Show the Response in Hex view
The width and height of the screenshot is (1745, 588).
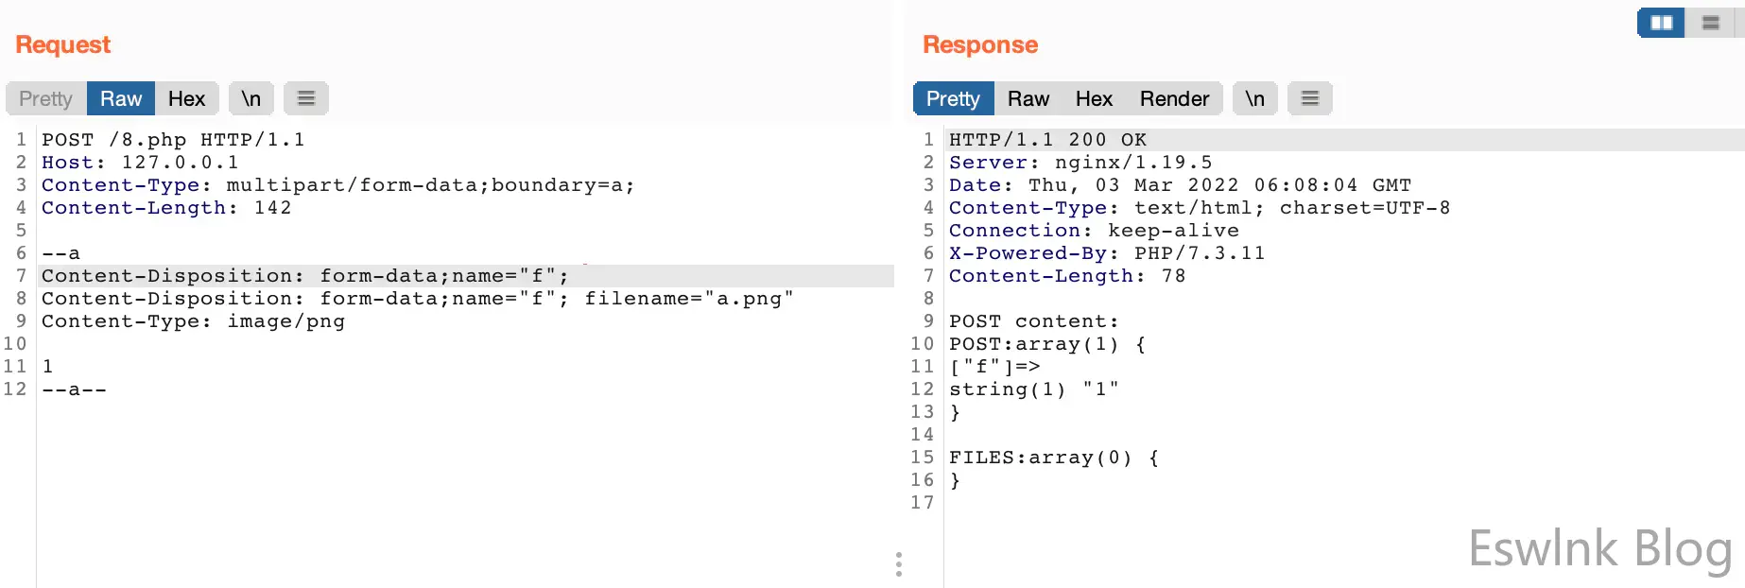1094,98
